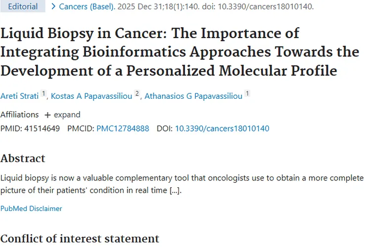Click the Editorial publication type badge
Viewport: 371px width, 247px height.
click(23, 6)
